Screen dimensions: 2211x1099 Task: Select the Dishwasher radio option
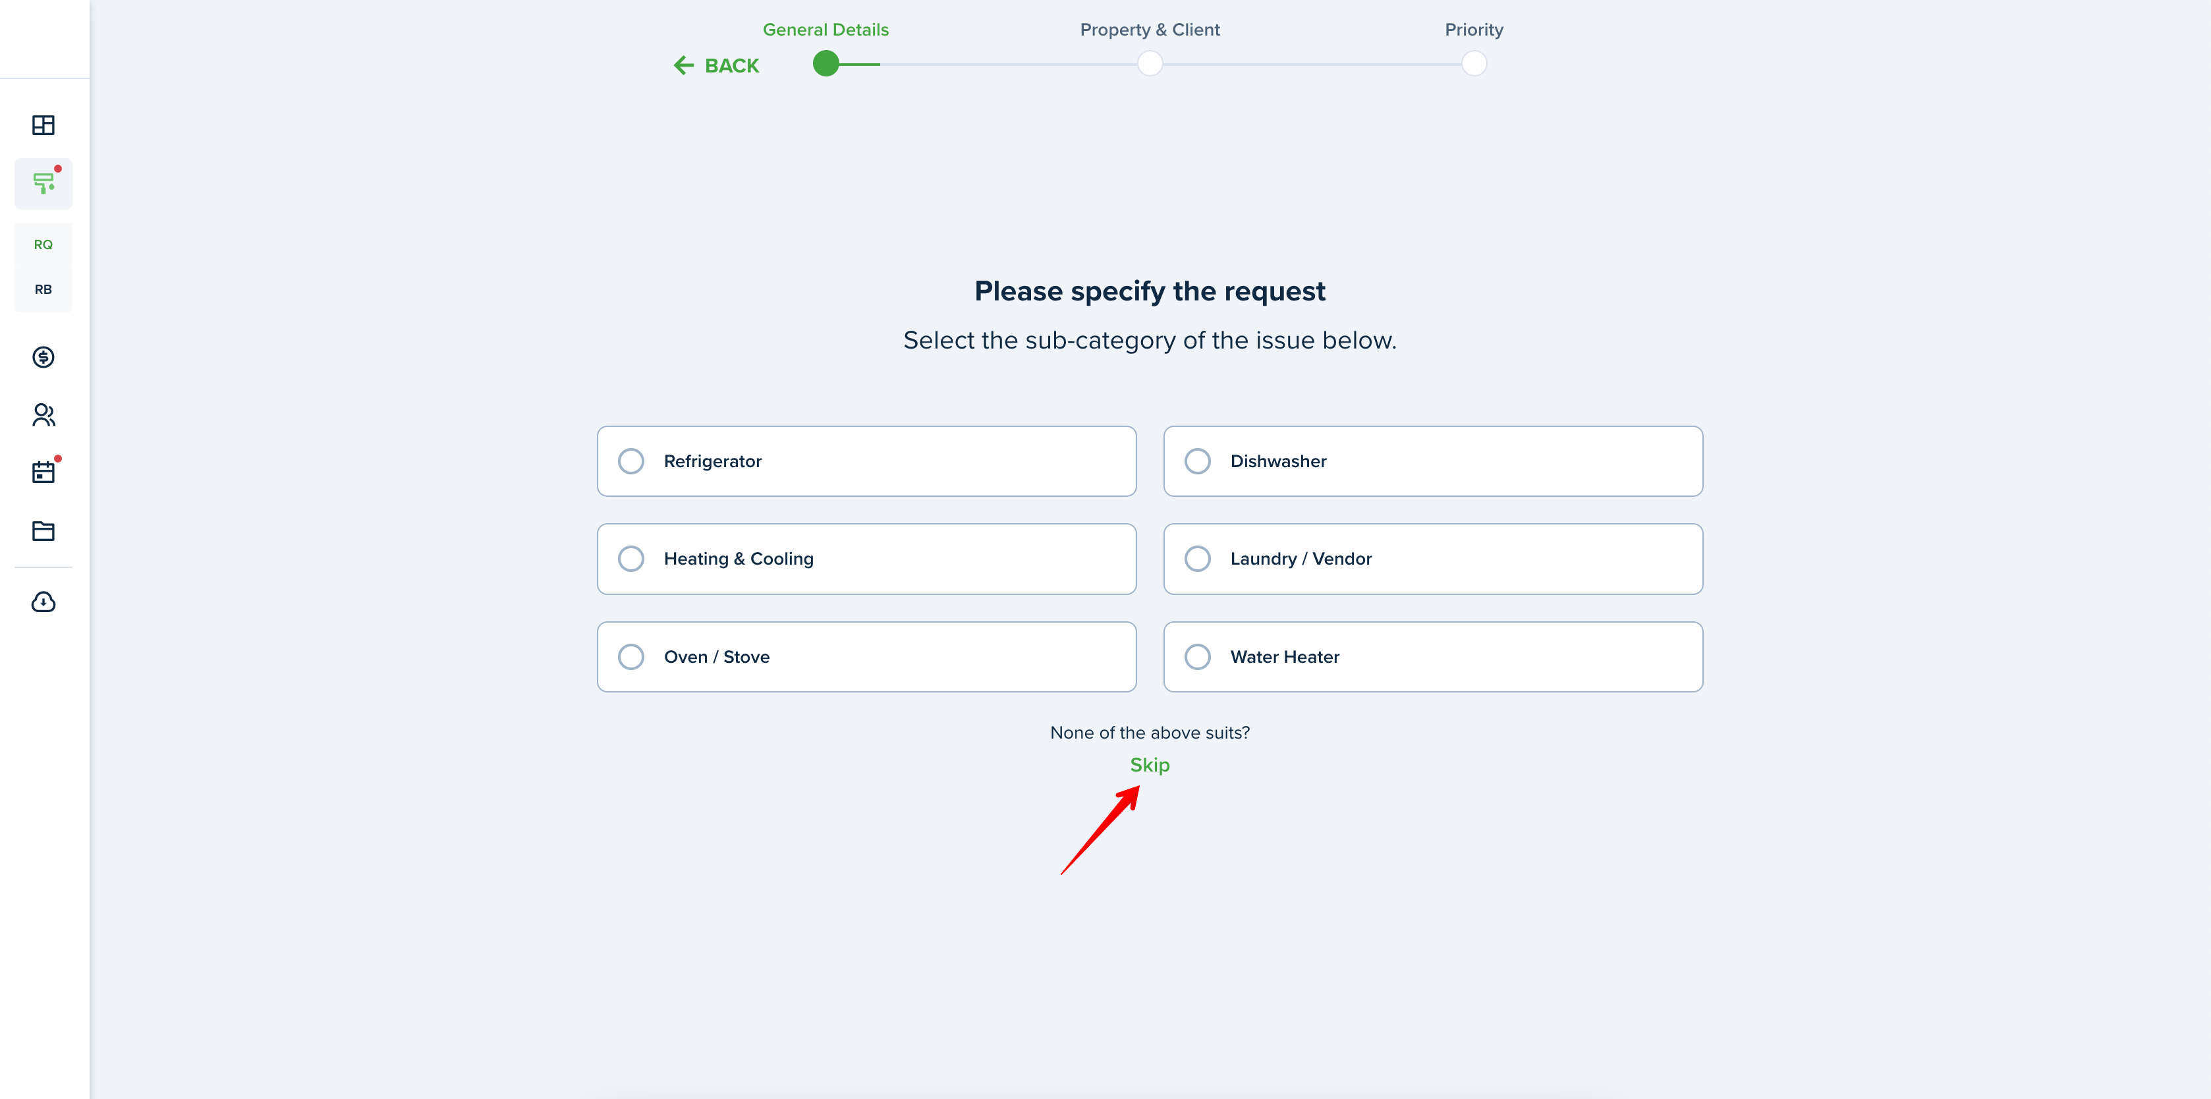pyautogui.click(x=1432, y=461)
